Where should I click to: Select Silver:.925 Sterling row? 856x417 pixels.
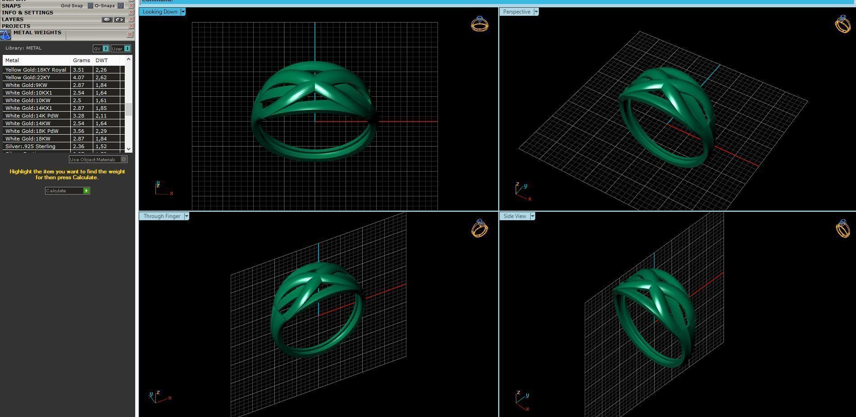[x=64, y=146]
